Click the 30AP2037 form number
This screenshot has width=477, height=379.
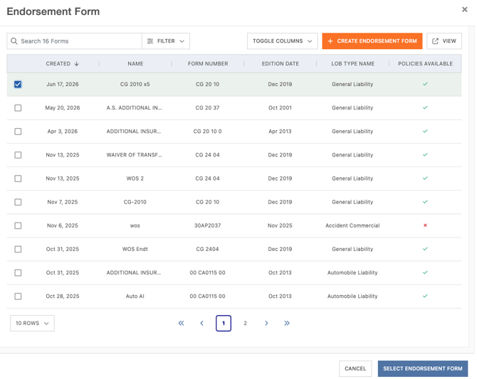[207, 225]
